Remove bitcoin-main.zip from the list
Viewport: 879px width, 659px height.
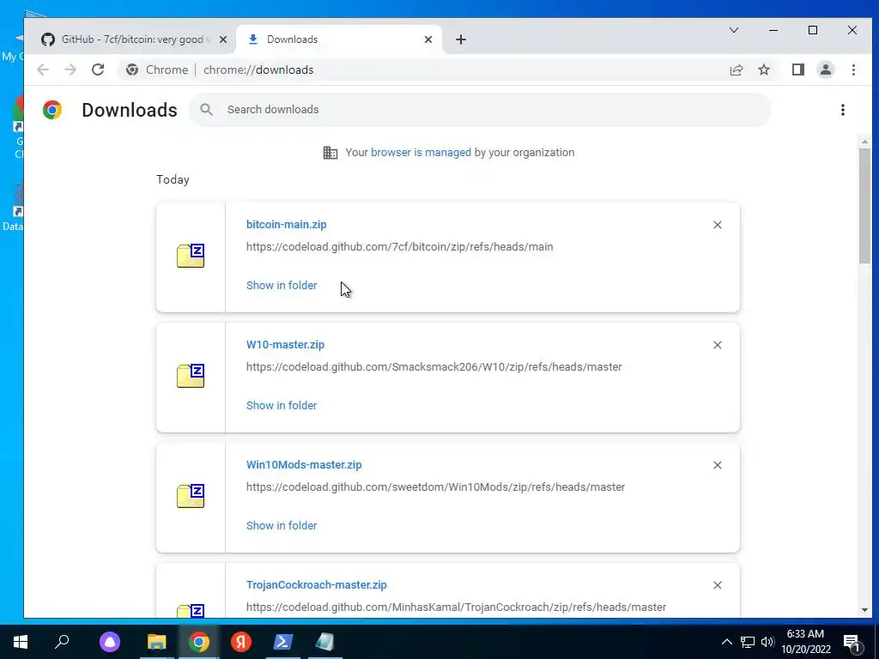coord(717,225)
